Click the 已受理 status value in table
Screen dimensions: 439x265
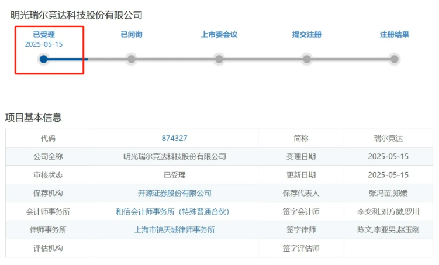174,175
